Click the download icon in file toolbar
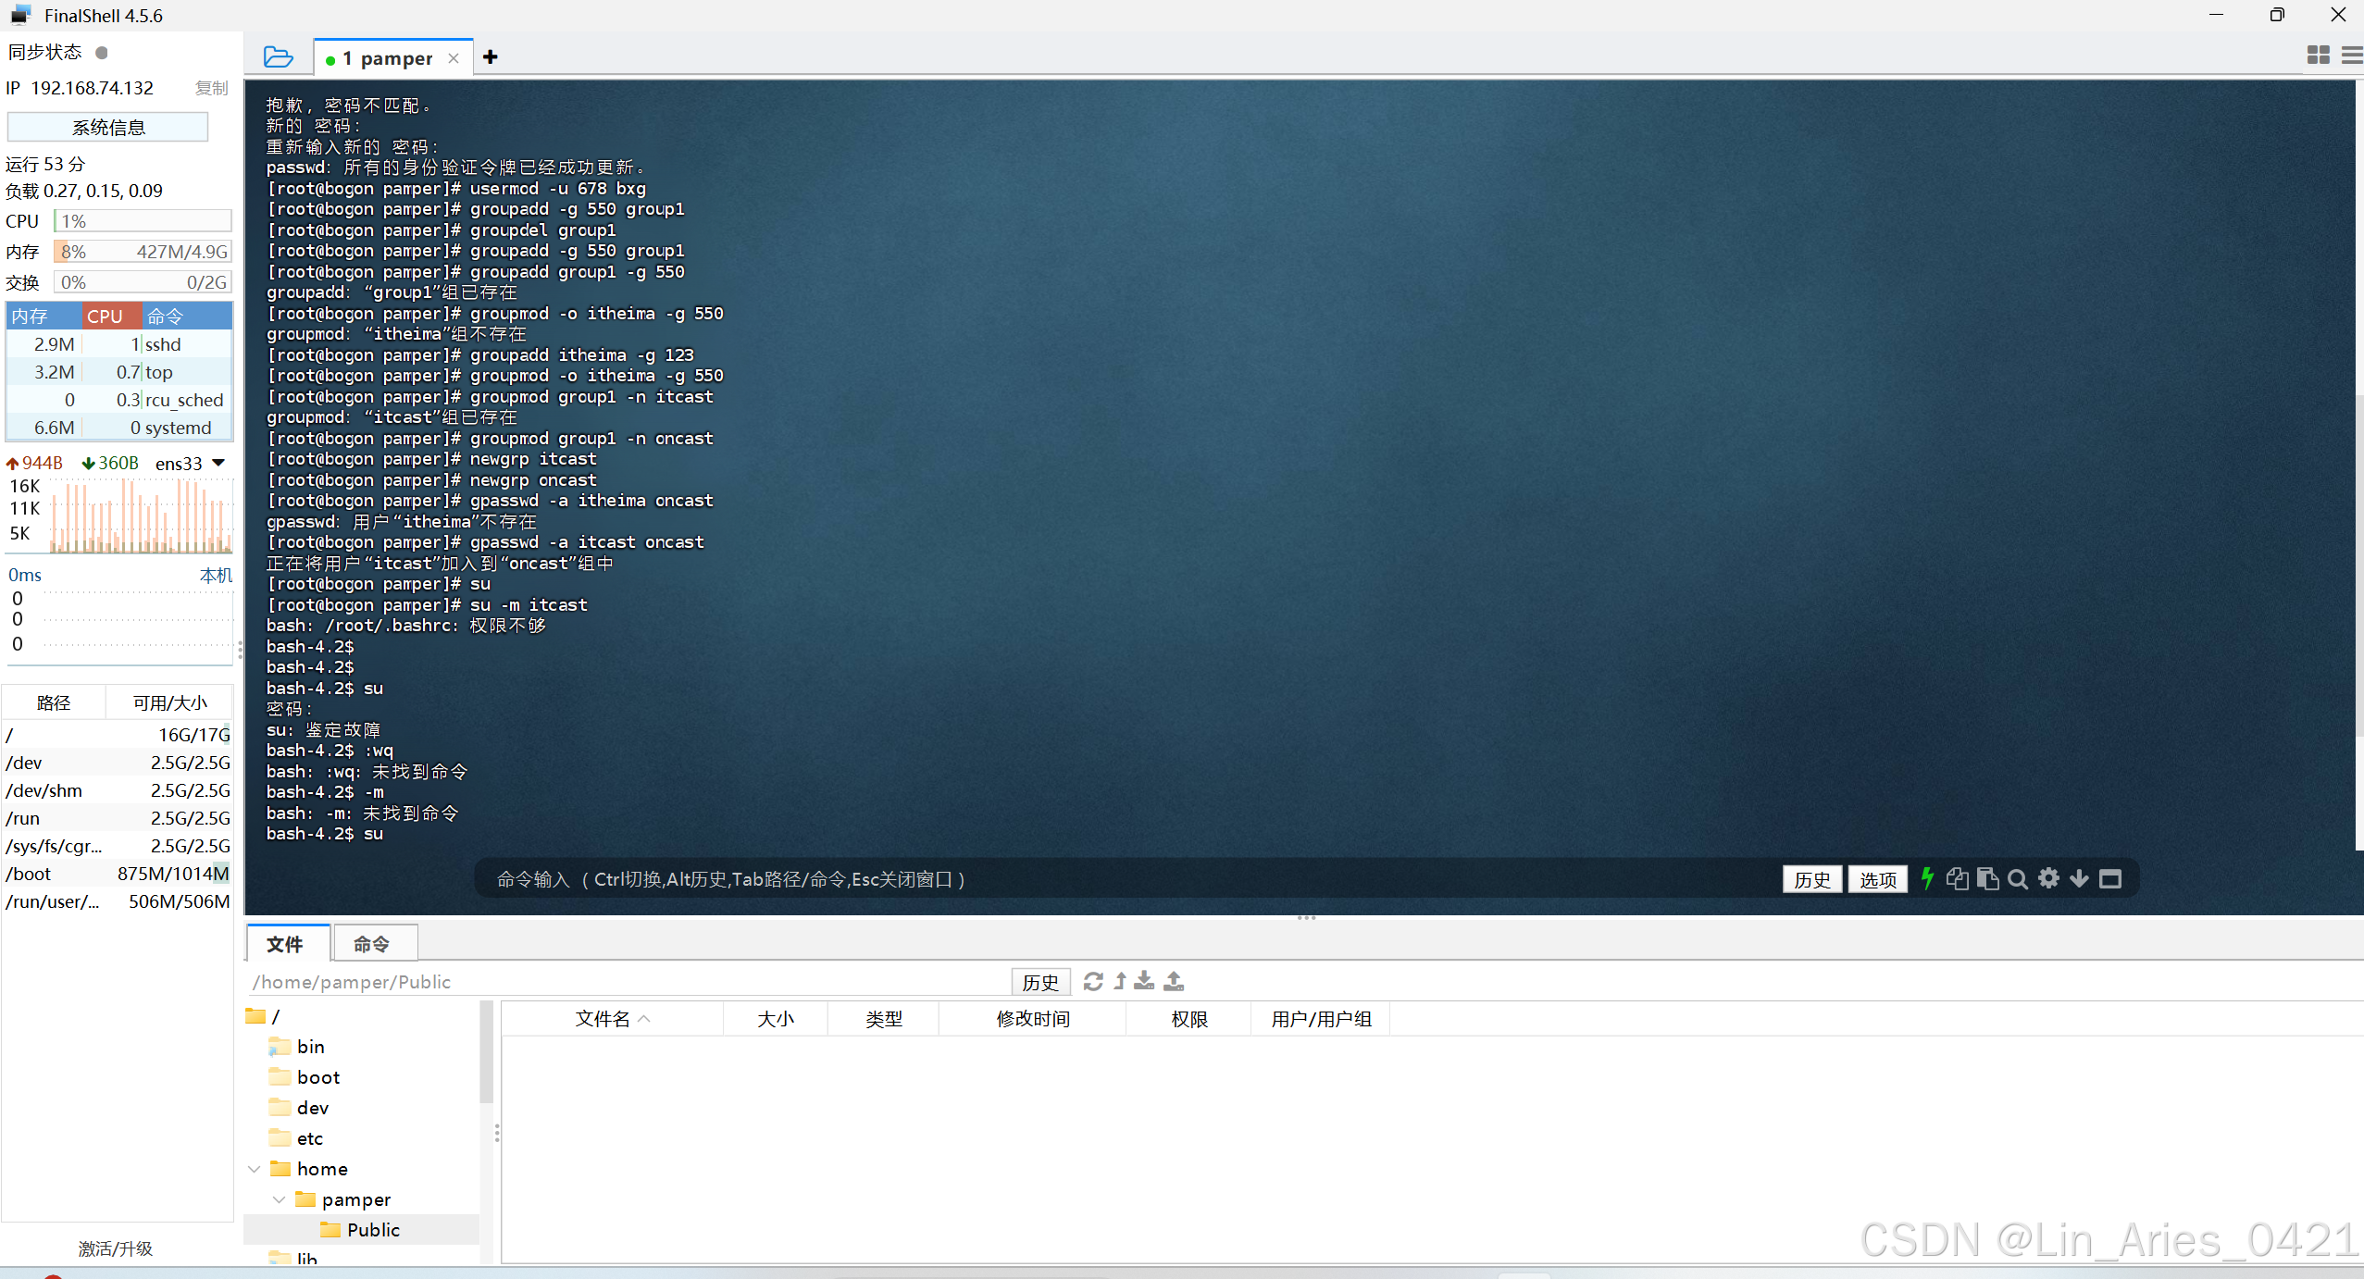This screenshot has height=1279, width=2364. (1145, 981)
